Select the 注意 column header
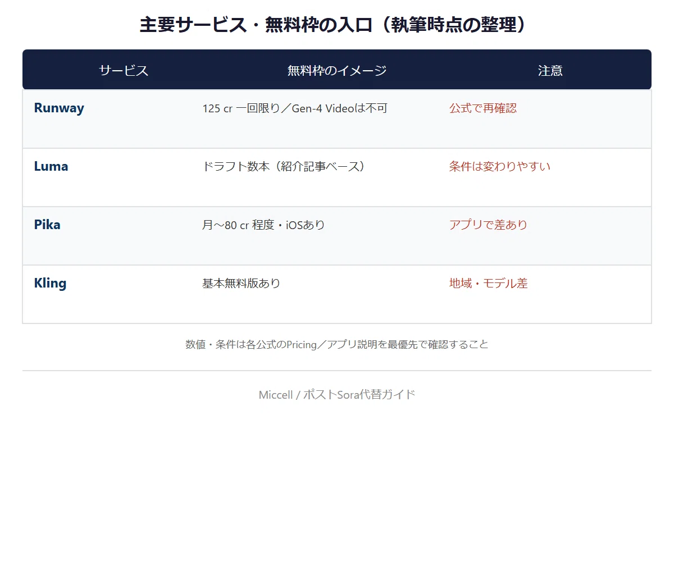This screenshot has width=674, height=584. 550,70
